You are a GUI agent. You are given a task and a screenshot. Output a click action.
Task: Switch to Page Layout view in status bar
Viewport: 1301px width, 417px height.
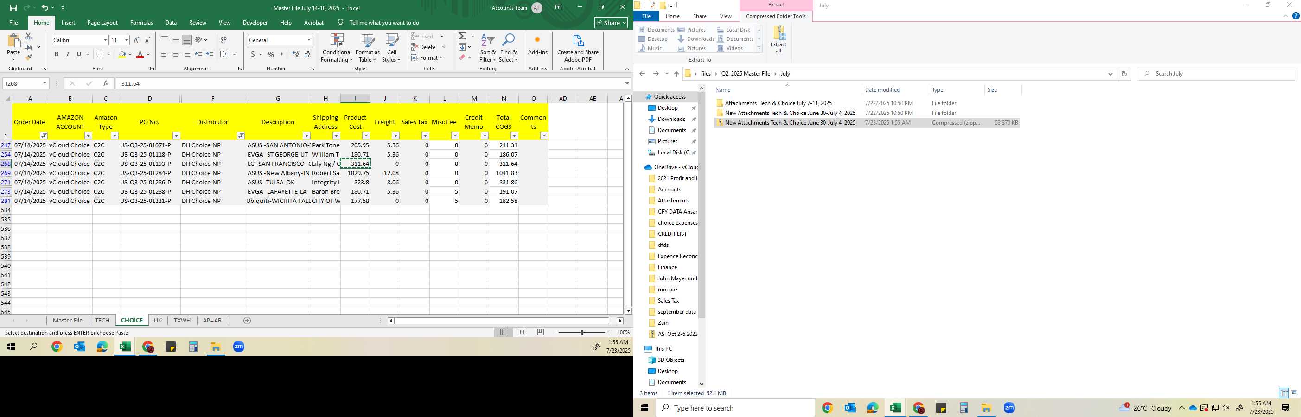click(x=522, y=332)
